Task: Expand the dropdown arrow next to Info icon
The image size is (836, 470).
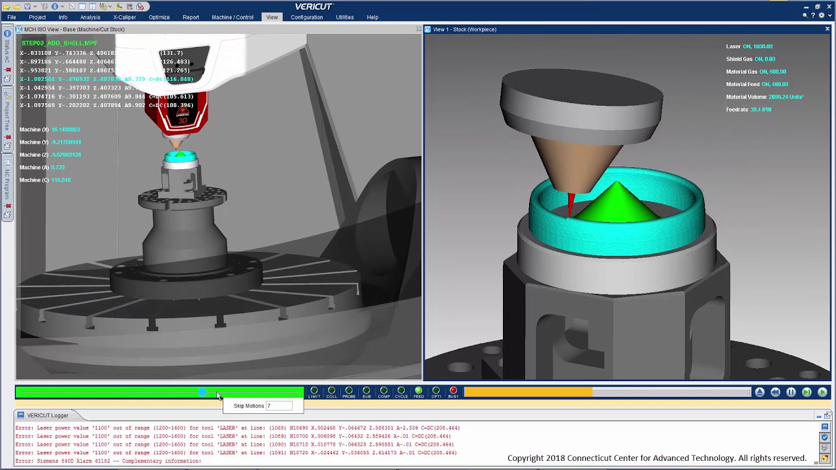Action: point(62,7)
